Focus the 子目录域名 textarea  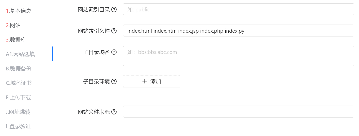click(239, 56)
